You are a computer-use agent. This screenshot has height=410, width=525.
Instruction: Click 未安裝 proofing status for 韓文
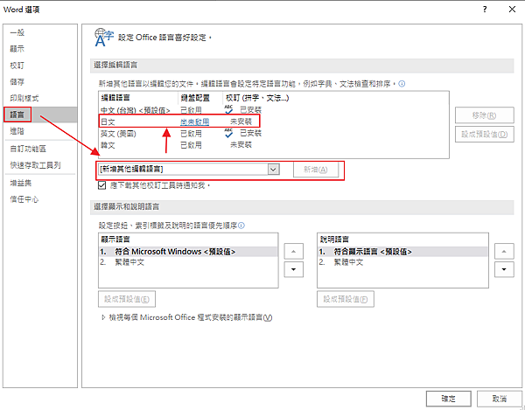pyautogui.click(x=241, y=145)
